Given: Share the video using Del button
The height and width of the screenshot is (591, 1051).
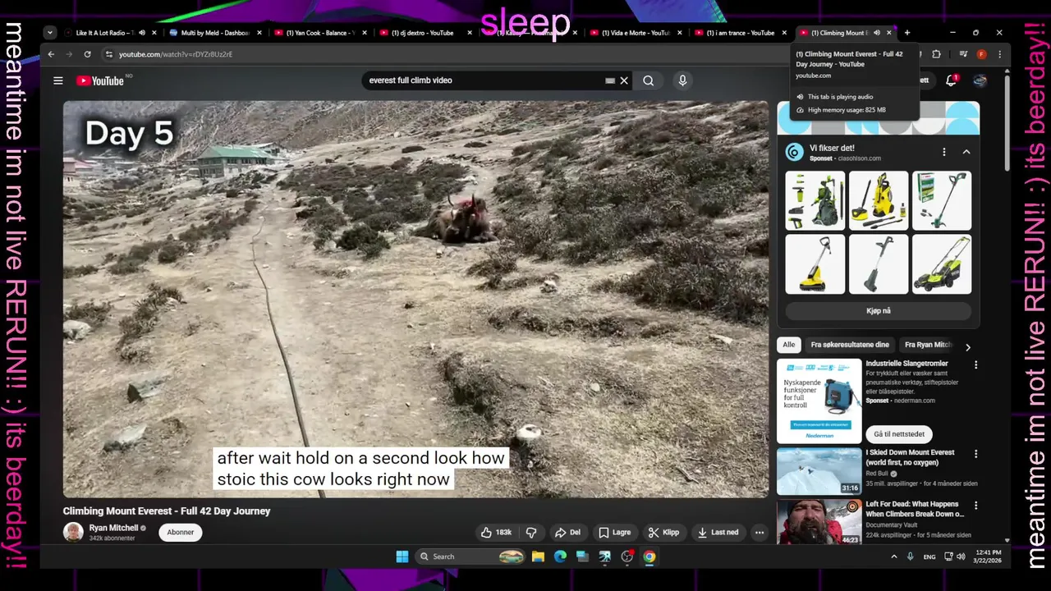Looking at the screenshot, I should tap(567, 532).
